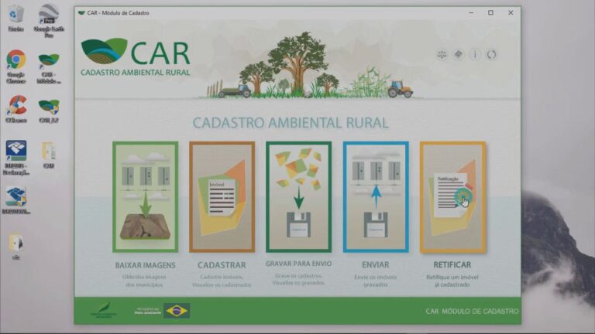Viewport: 595px width, 334px height.
Task: Open the CAR Módulo desktop shortcut
Action: click(49, 68)
